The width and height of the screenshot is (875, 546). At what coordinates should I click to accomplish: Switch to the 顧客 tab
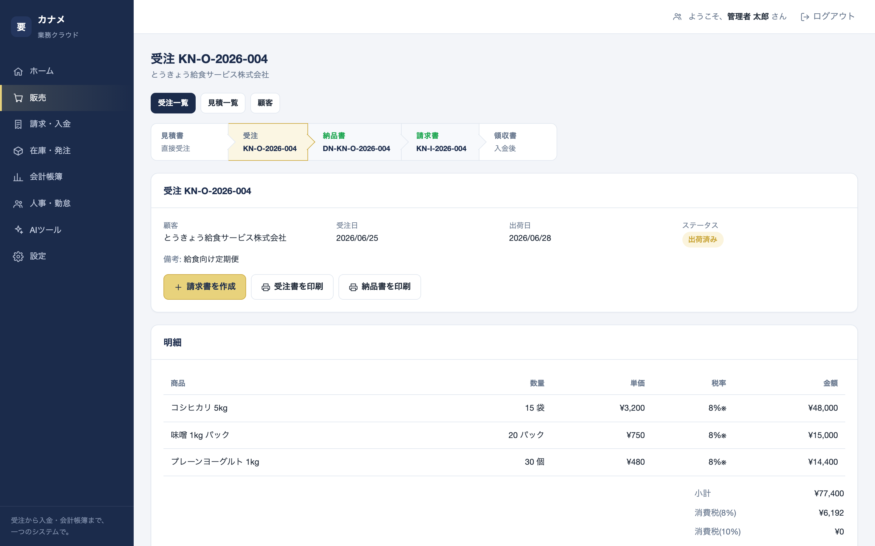pyautogui.click(x=265, y=103)
